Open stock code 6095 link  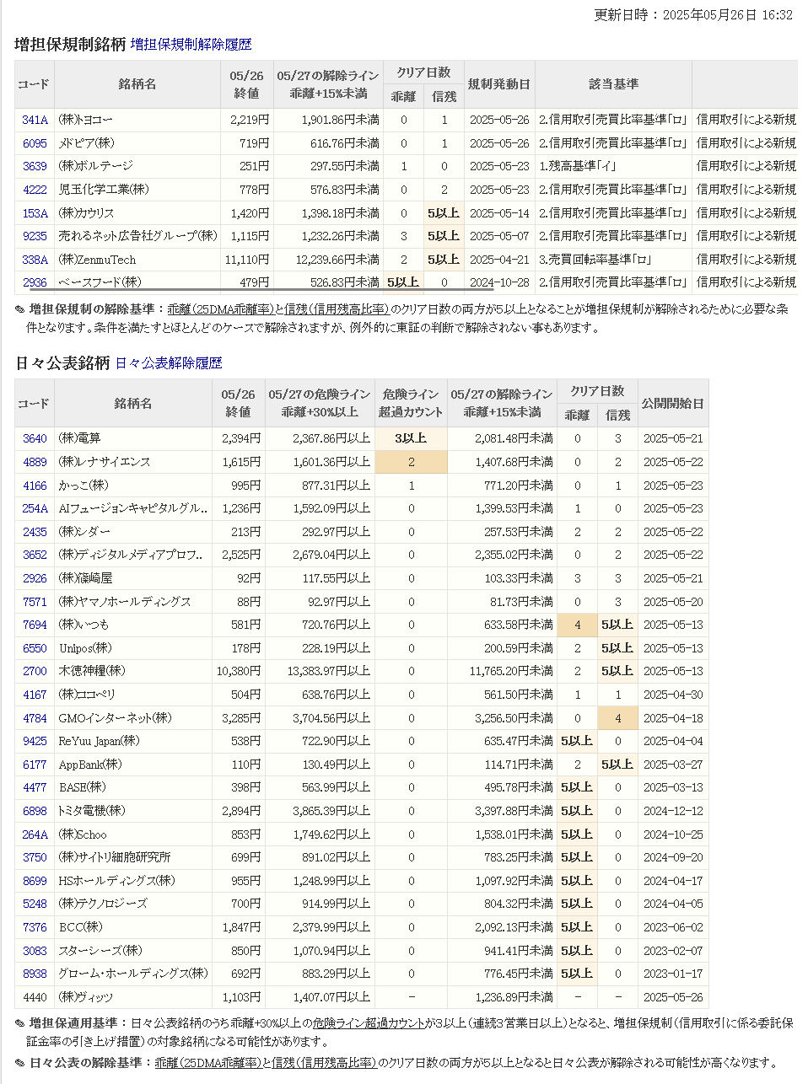[35, 143]
